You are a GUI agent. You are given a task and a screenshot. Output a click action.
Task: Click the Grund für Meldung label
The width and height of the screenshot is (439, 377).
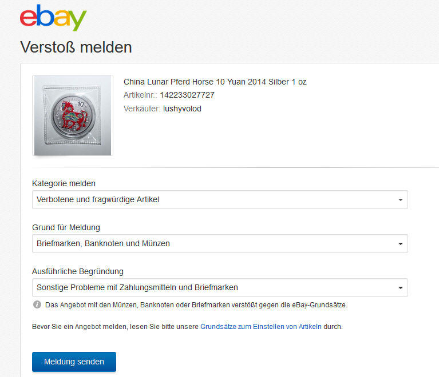[x=66, y=227]
